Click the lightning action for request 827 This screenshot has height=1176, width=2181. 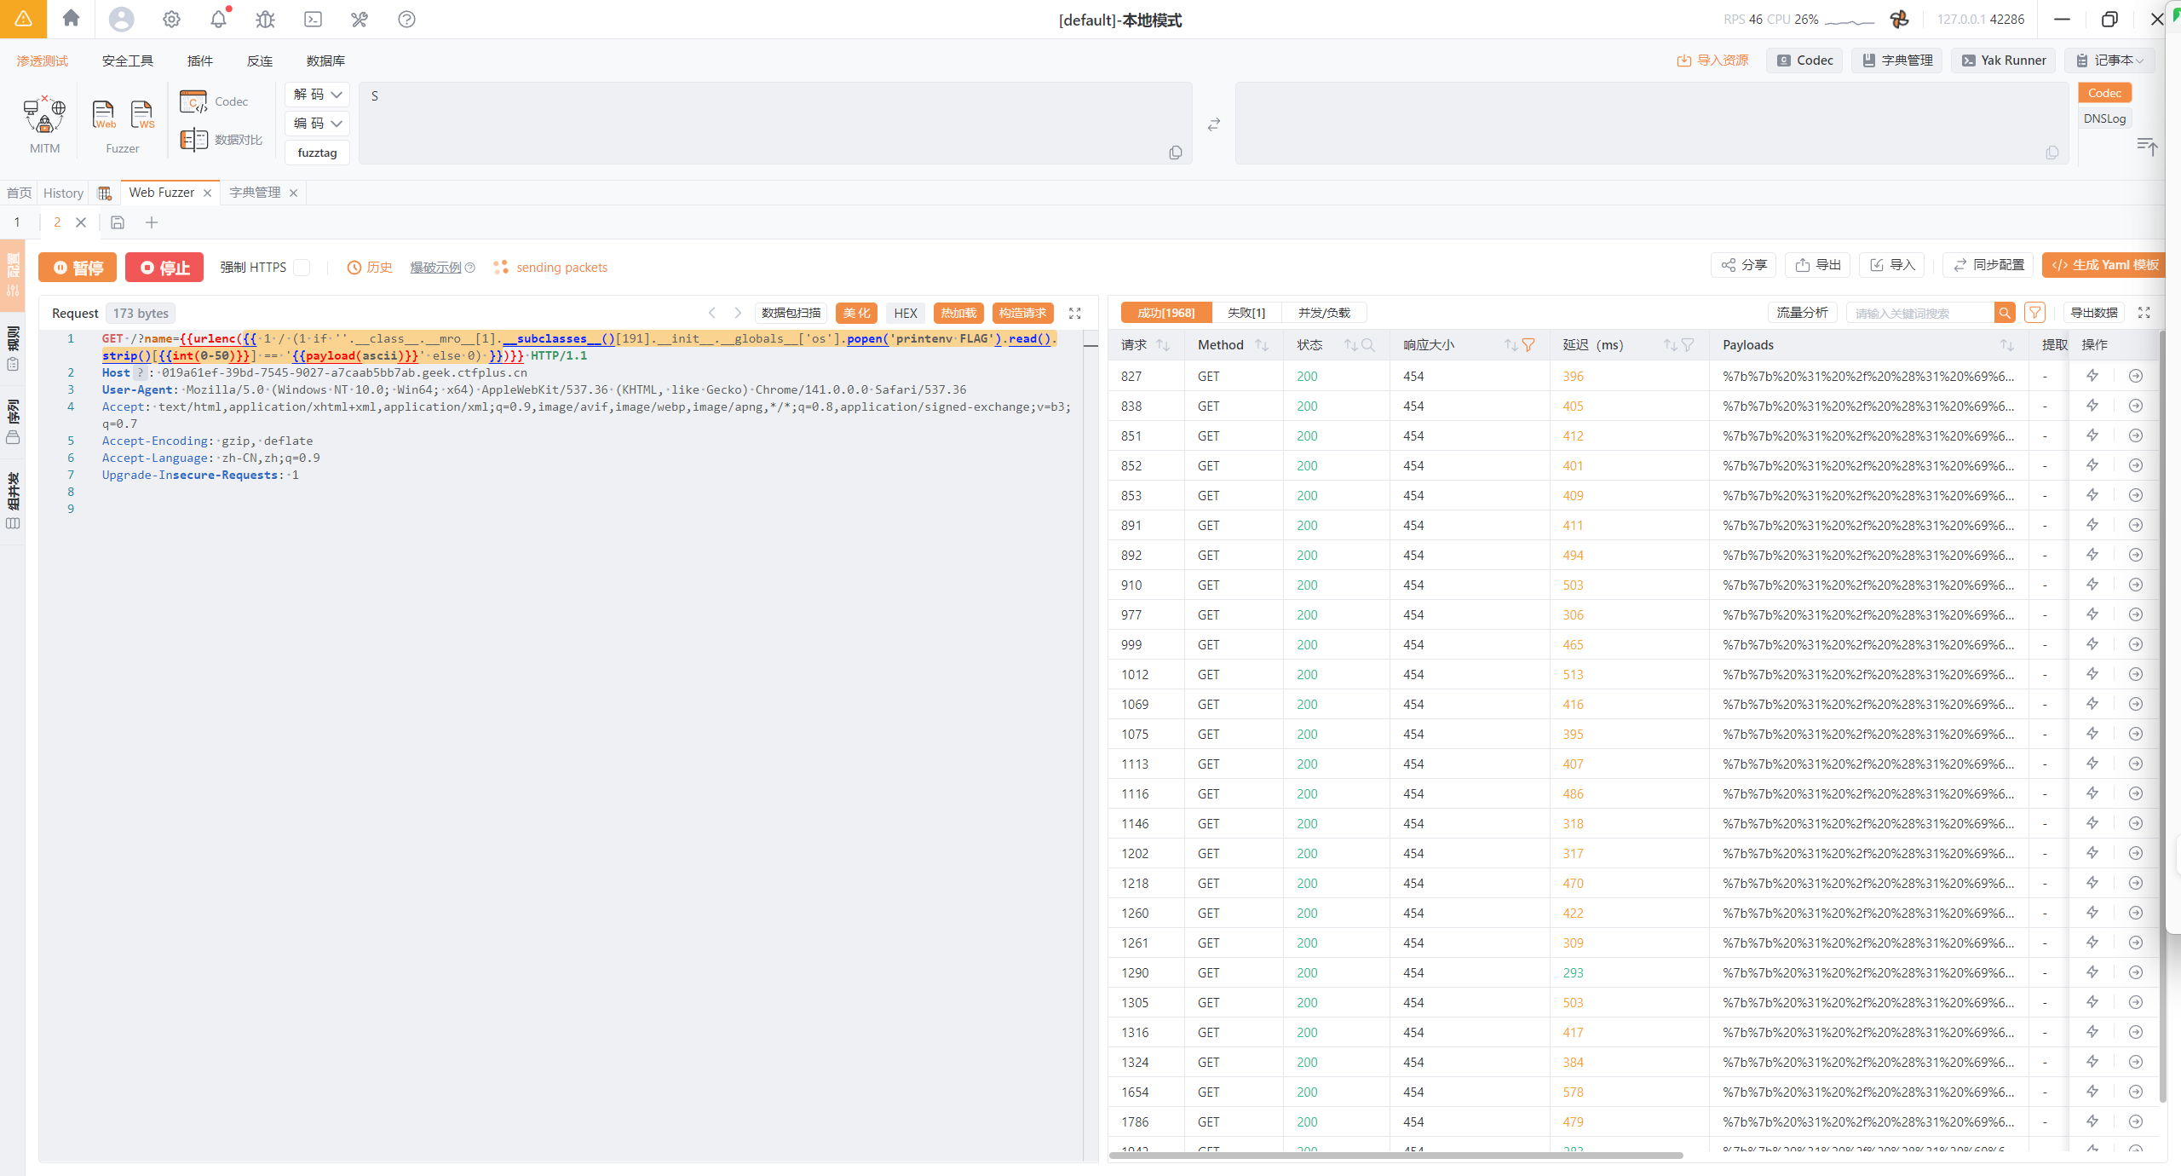click(2092, 376)
